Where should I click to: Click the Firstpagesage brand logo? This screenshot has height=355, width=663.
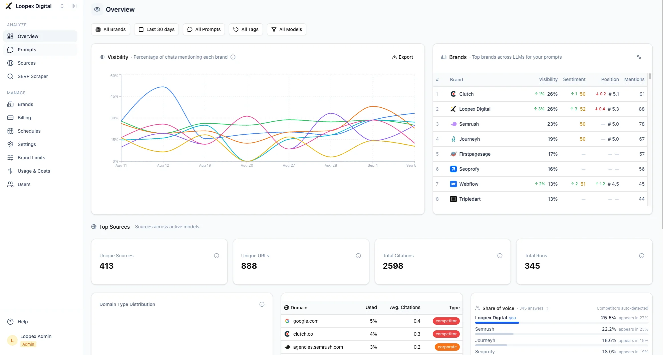pyautogui.click(x=453, y=154)
